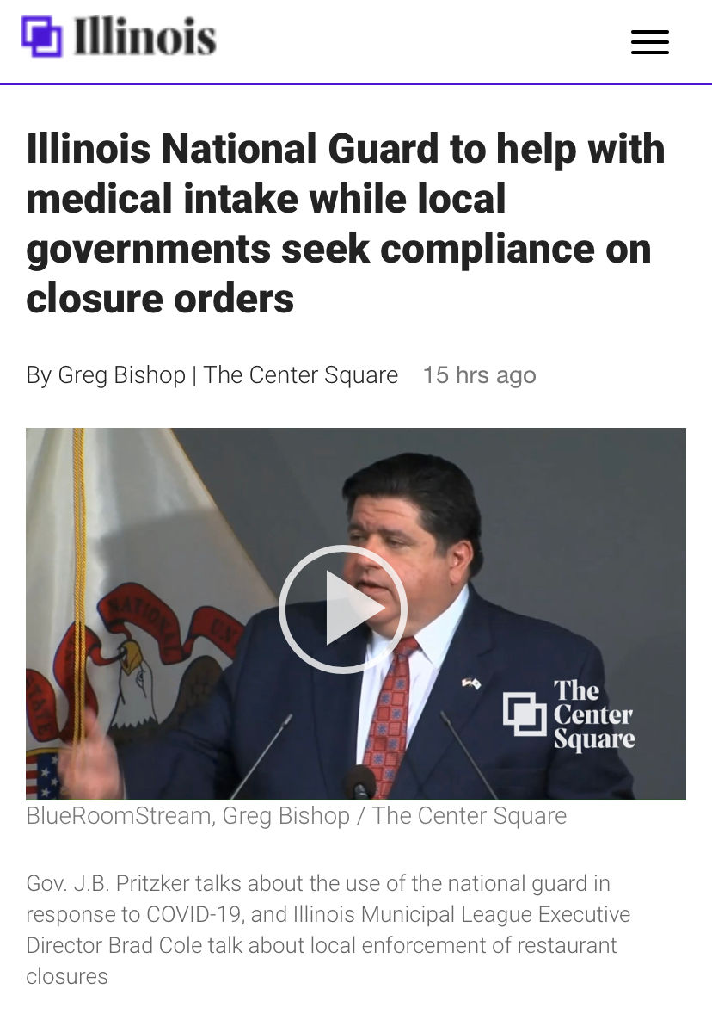Screen dimensions: 712x1014
Task: Click BlueRoomStream in the video credit
Action: pyautogui.click(x=118, y=815)
